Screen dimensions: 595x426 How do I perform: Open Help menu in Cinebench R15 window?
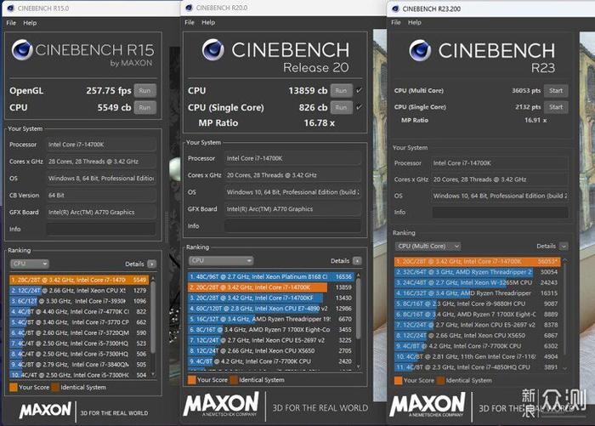coord(30,23)
